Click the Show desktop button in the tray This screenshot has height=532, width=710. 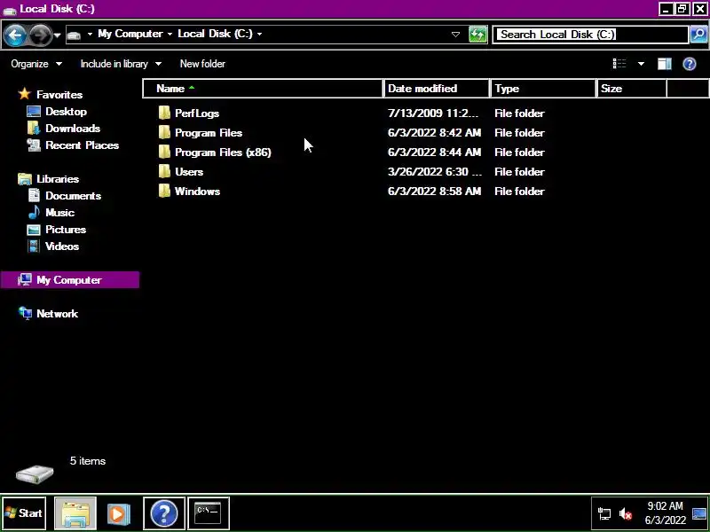[699, 513]
